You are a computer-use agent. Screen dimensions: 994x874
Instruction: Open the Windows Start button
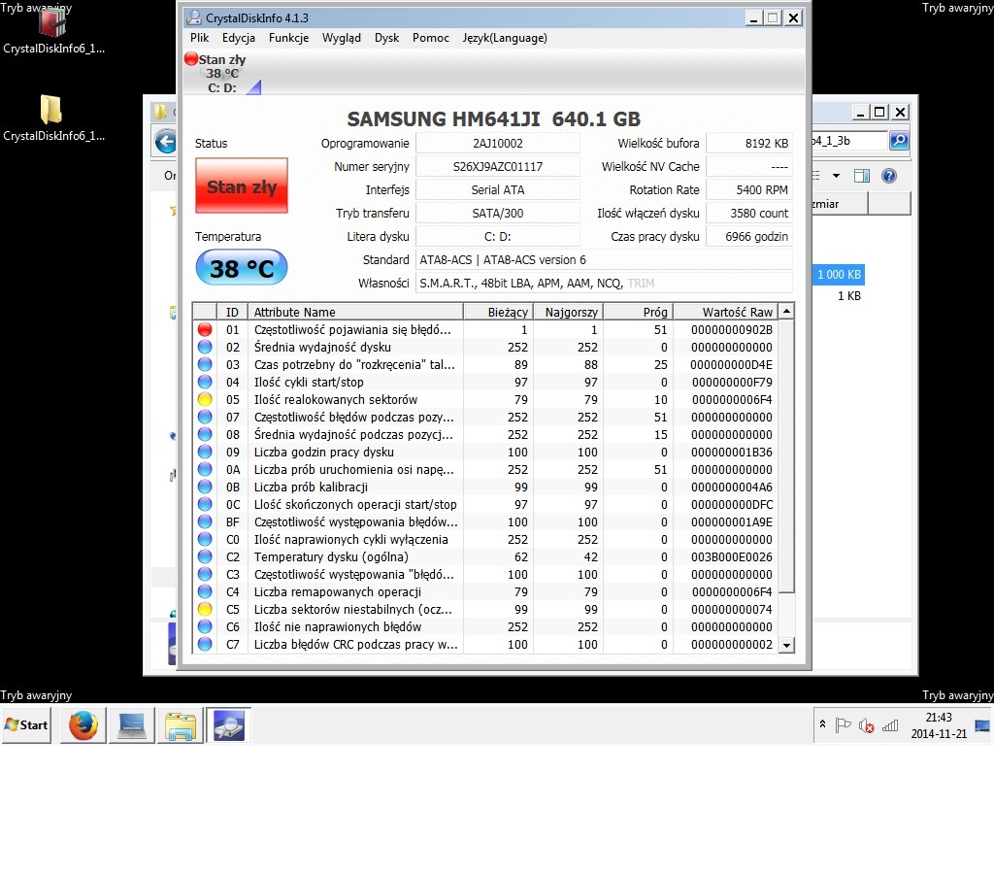(26, 725)
